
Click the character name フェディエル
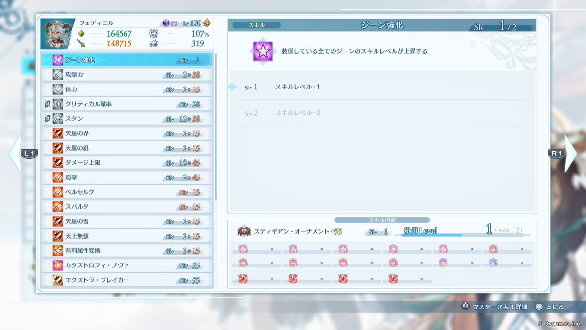[95, 23]
